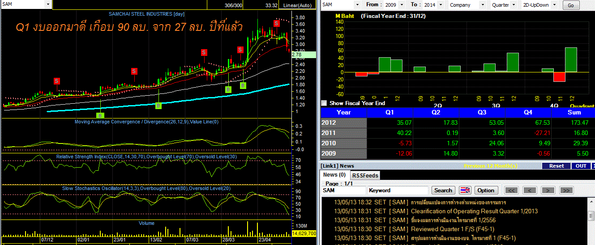Click the Q3 column header
Viewport: 595px width, 245px height.
point(482,113)
